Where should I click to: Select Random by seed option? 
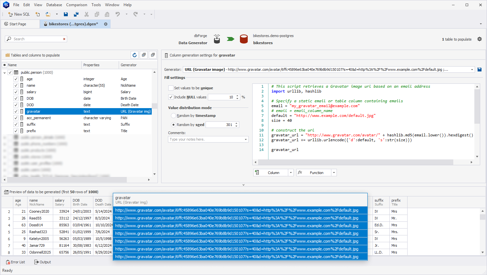click(173, 125)
